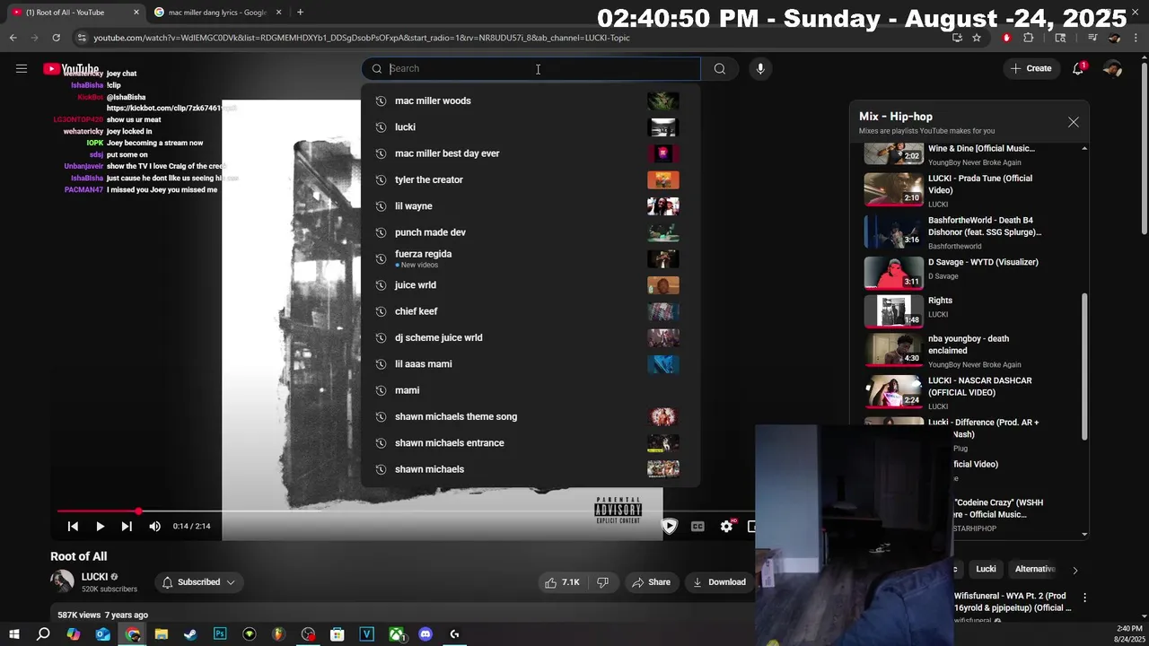Open Photoshop from the taskbar
Screen dimensions: 1149x646
pos(220,634)
